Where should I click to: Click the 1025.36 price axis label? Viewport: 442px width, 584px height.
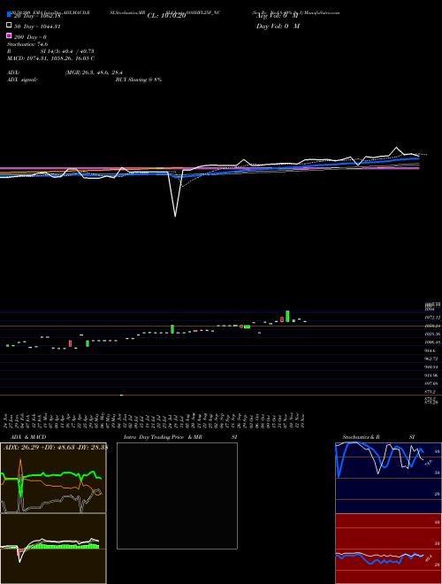(x=432, y=334)
